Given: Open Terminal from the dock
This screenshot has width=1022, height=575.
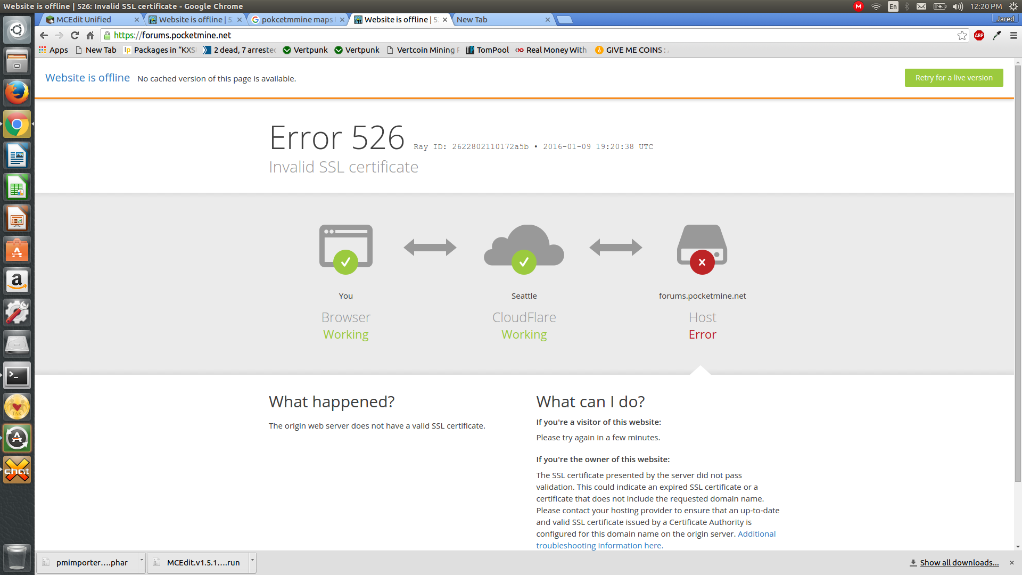Looking at the screenshot, I should point(17,376).
